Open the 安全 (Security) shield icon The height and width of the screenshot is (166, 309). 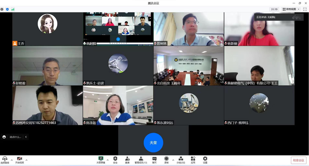pos(115,160)
